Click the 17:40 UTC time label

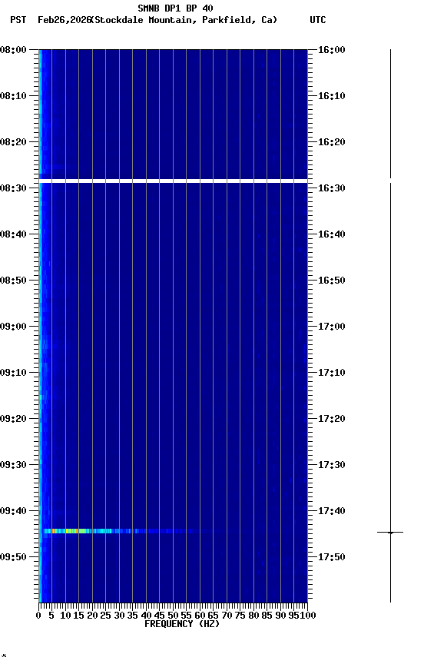coord(332,512)
